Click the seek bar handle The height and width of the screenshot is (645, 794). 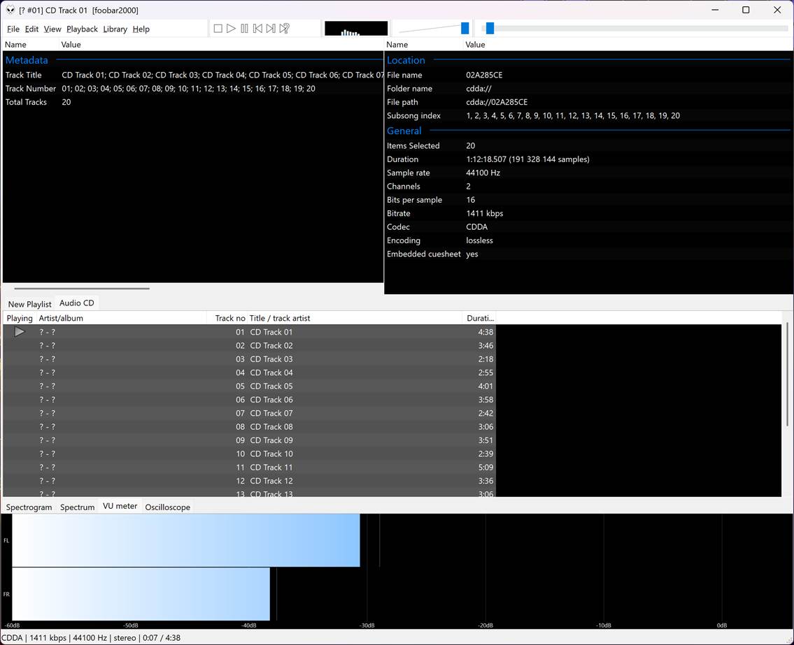(x=490, y=29)
